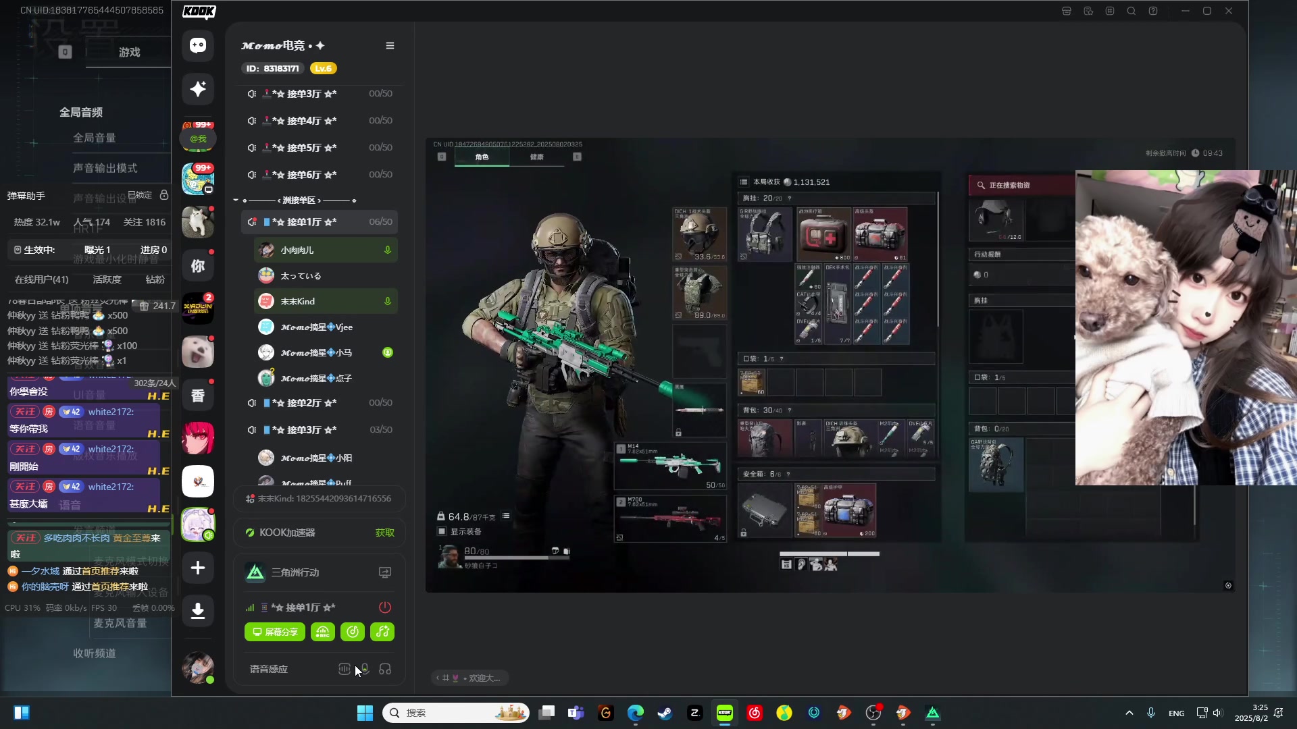
Task: Toggle microphone mute in voice panel
Action: 365,669
